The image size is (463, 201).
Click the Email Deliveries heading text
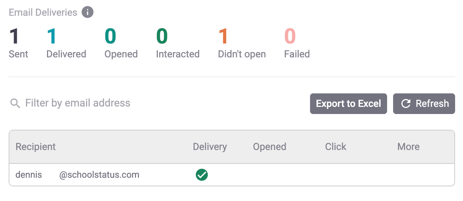click(43, 12)
